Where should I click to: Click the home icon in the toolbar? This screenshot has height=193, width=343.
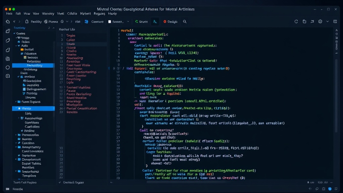(x=8, y=21)
